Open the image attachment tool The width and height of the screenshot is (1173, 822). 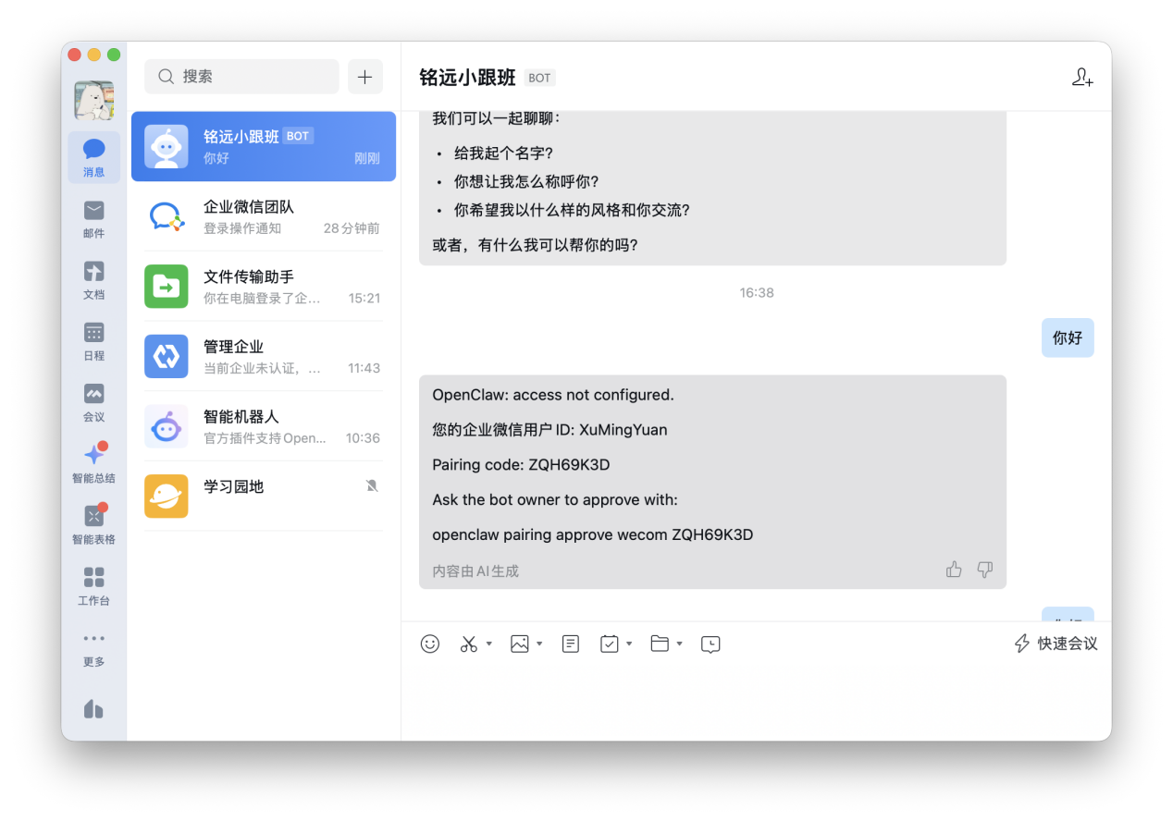519,643
